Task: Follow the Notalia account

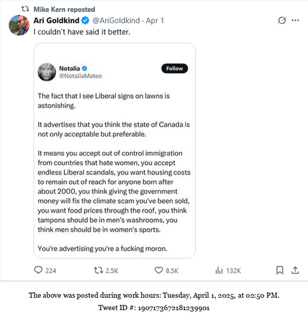Action: [x=174, y=68]
